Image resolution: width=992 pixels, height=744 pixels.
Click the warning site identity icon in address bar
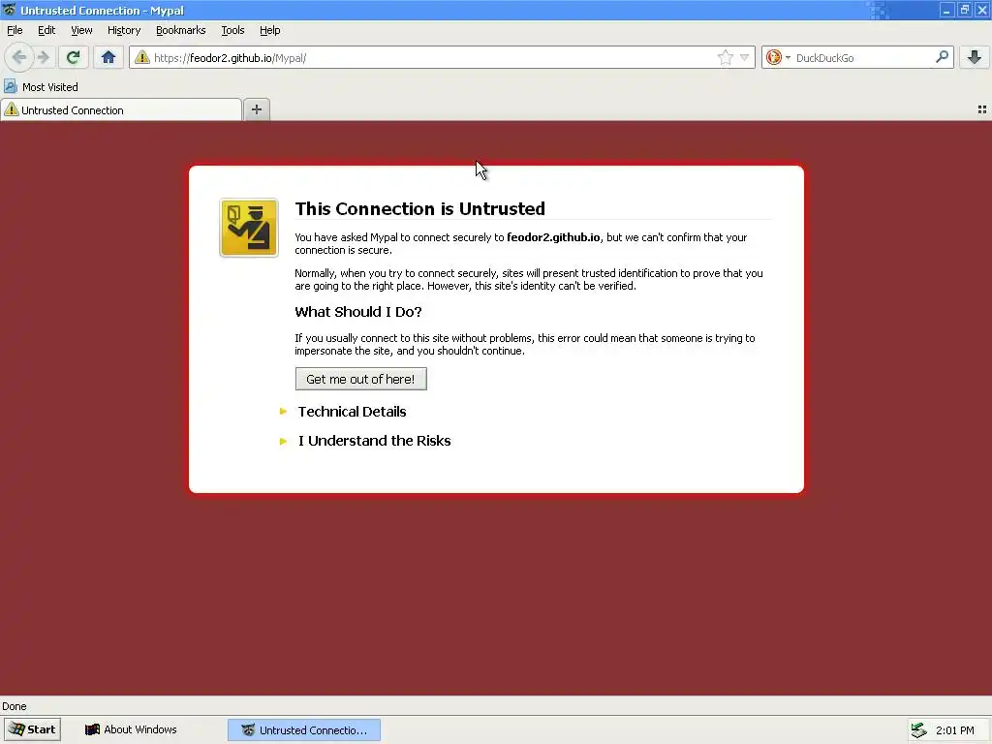[142, 57]
